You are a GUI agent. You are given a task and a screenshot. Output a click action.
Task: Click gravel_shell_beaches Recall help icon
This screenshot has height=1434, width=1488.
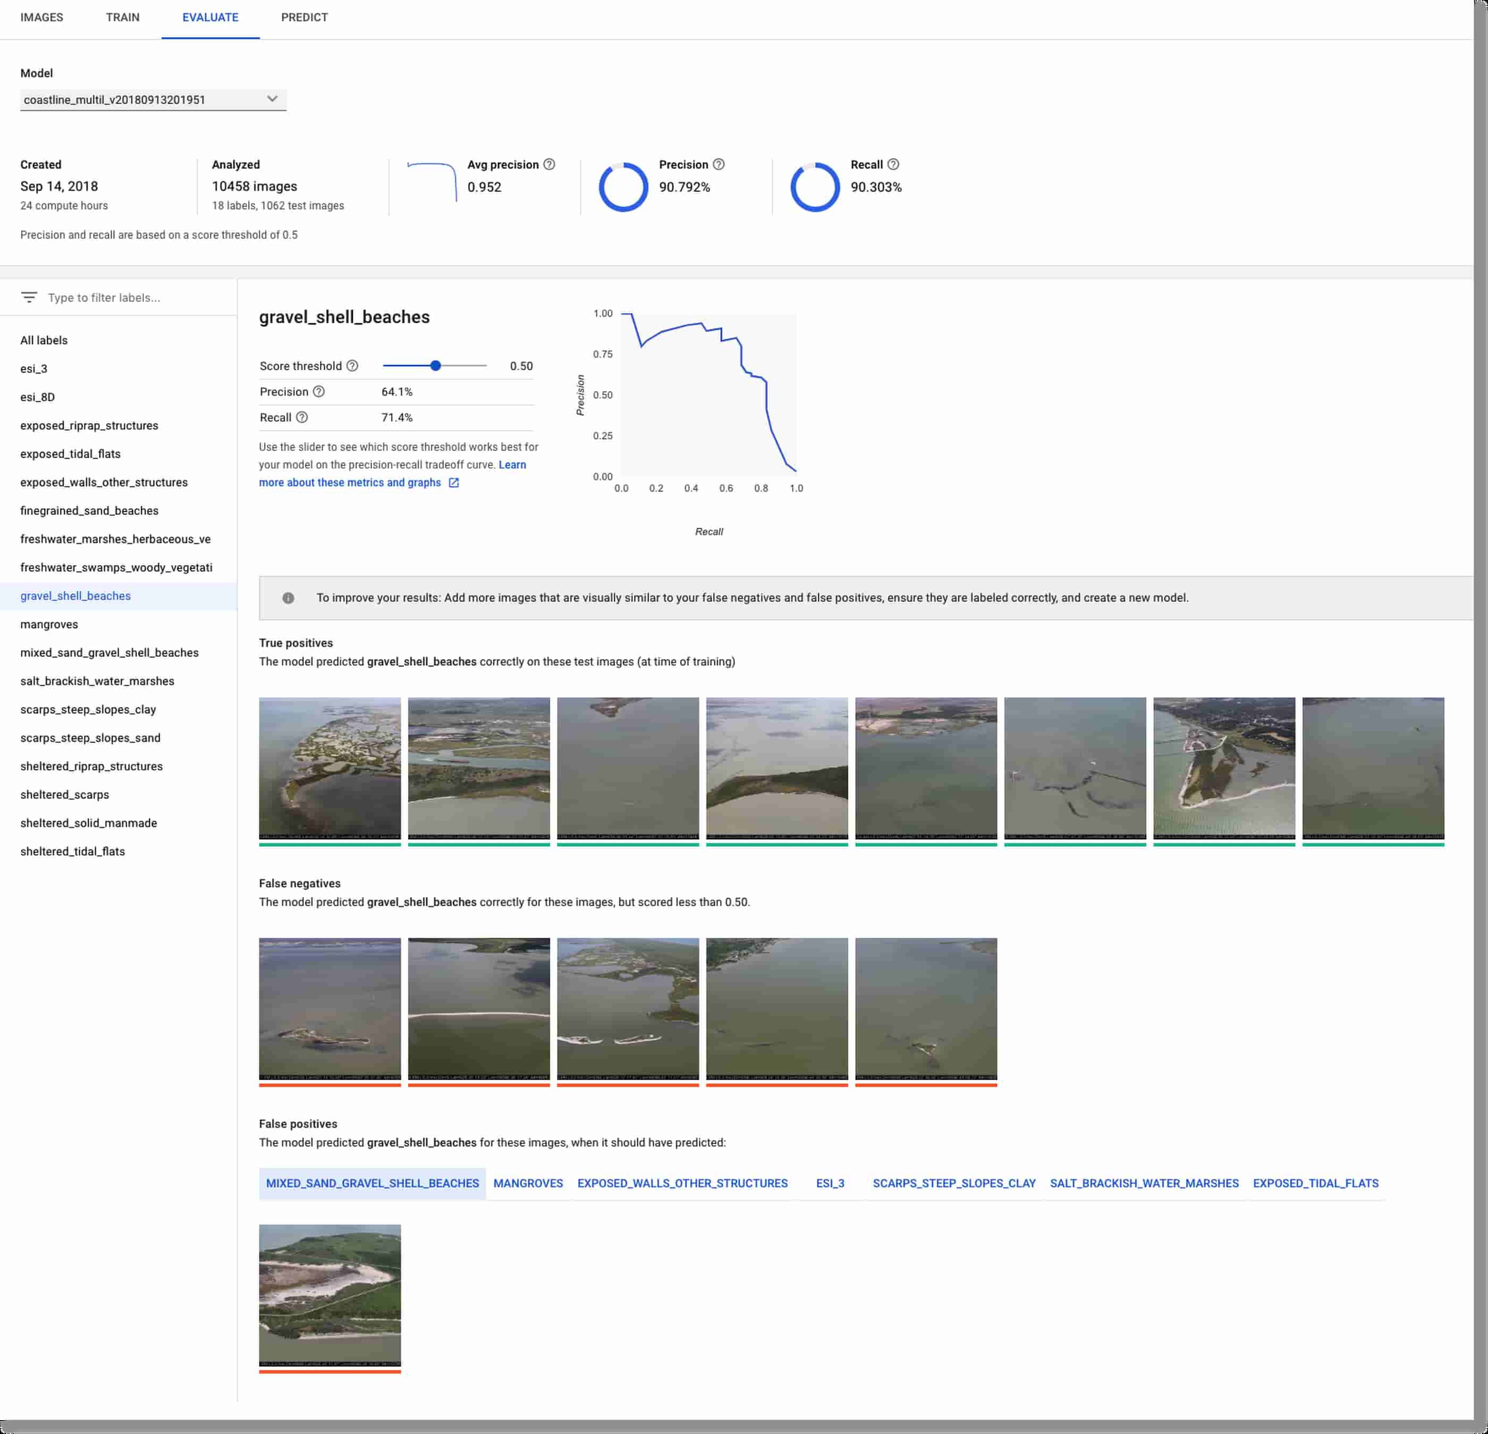pos(301,418)
